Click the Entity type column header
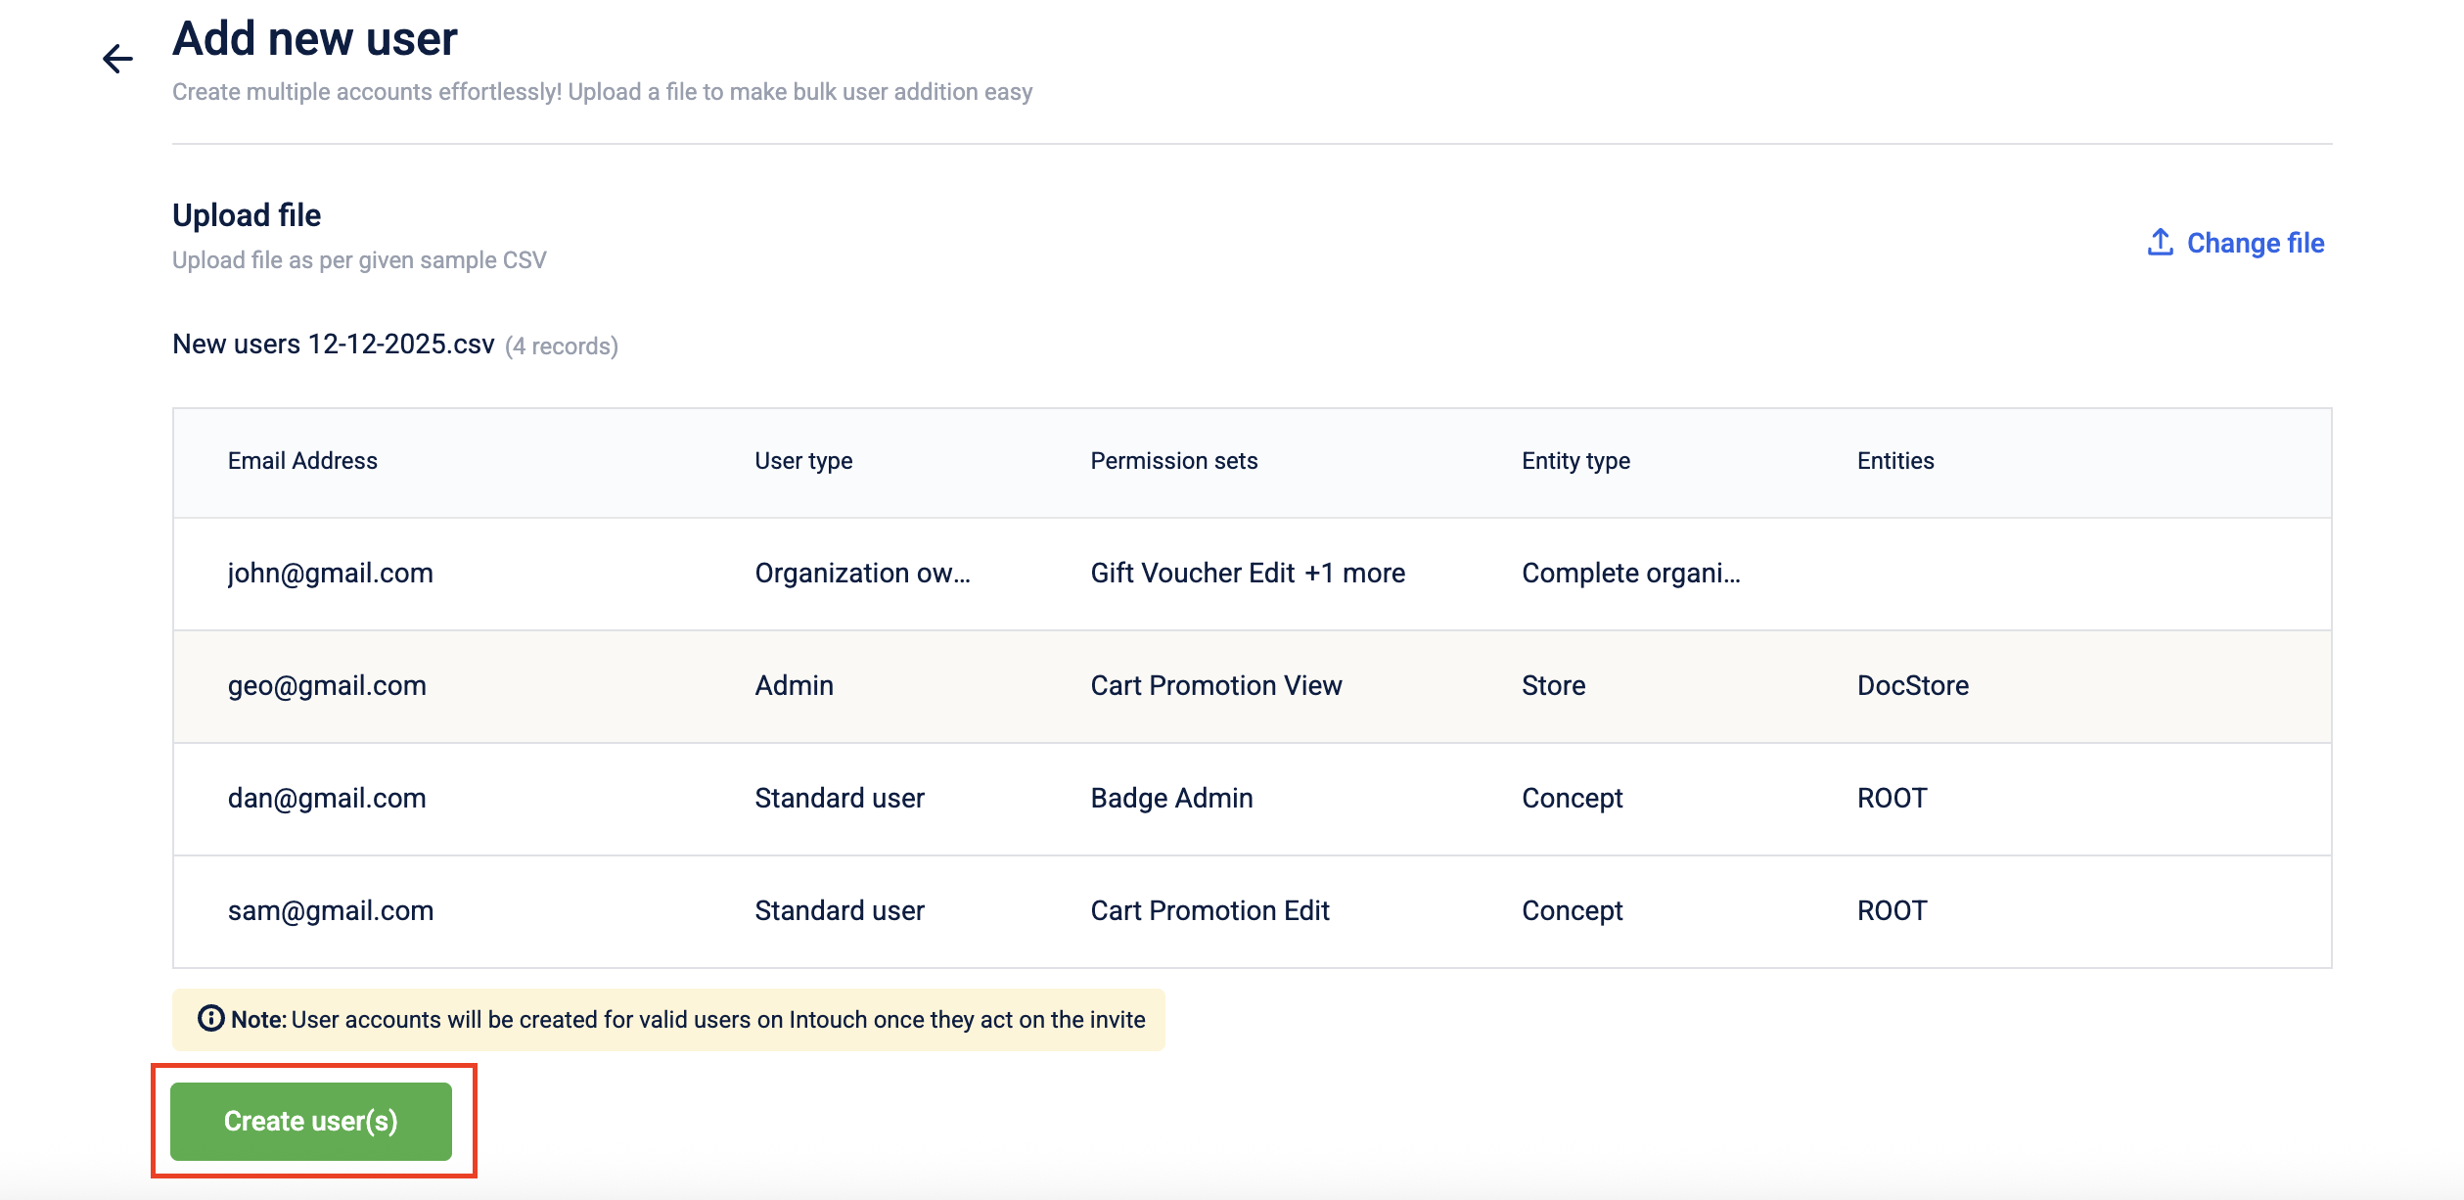The image size is (2464, 1200). tap(1574, 461)
